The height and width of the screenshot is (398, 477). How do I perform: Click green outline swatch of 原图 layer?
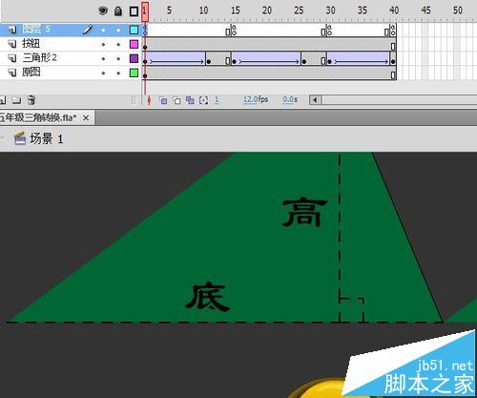[134, 73]
